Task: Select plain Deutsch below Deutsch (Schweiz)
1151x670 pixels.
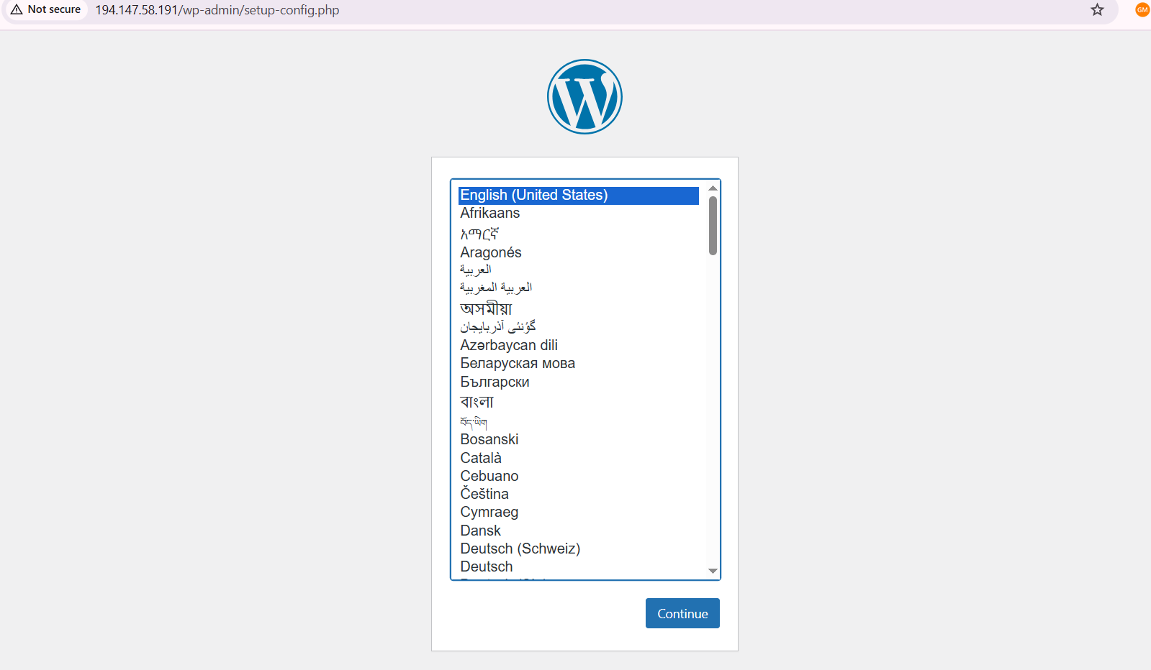Action: [579, 567]
